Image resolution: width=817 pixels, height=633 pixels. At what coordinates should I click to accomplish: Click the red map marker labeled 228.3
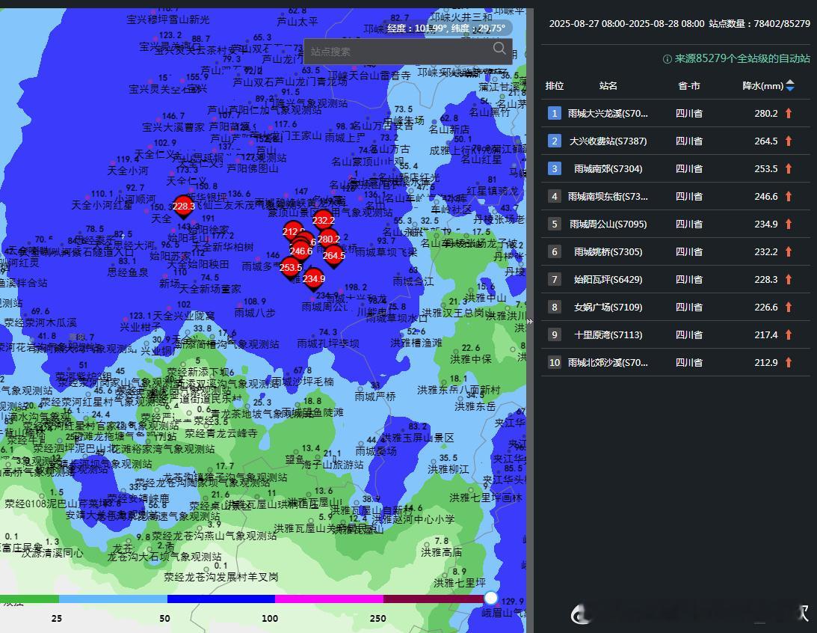(x=183, y=207)
